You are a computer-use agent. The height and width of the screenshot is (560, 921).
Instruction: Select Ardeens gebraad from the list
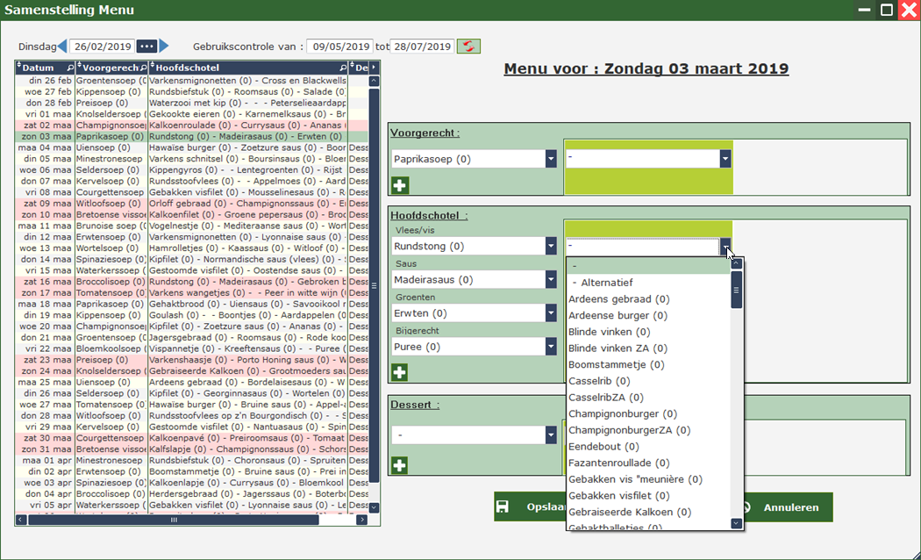pyautogui.click(x=618, y=299)
